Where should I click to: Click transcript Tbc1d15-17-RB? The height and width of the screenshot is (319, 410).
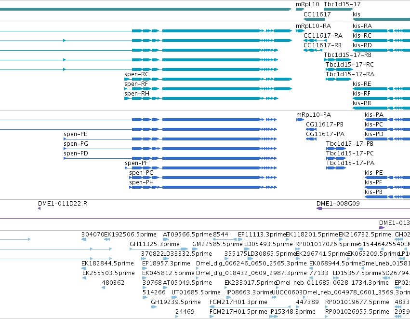347,55
